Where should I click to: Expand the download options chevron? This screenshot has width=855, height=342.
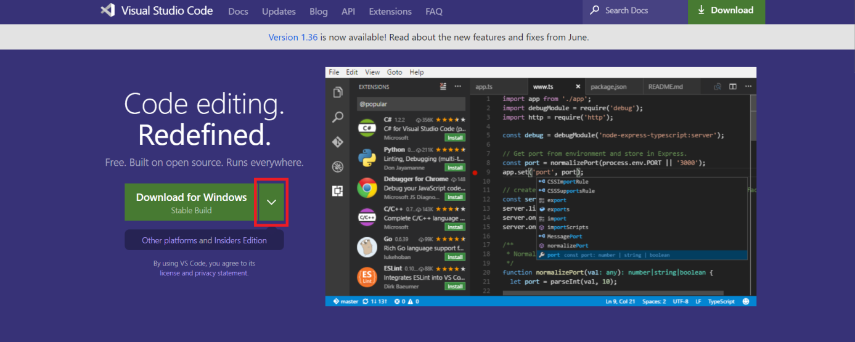271,202
